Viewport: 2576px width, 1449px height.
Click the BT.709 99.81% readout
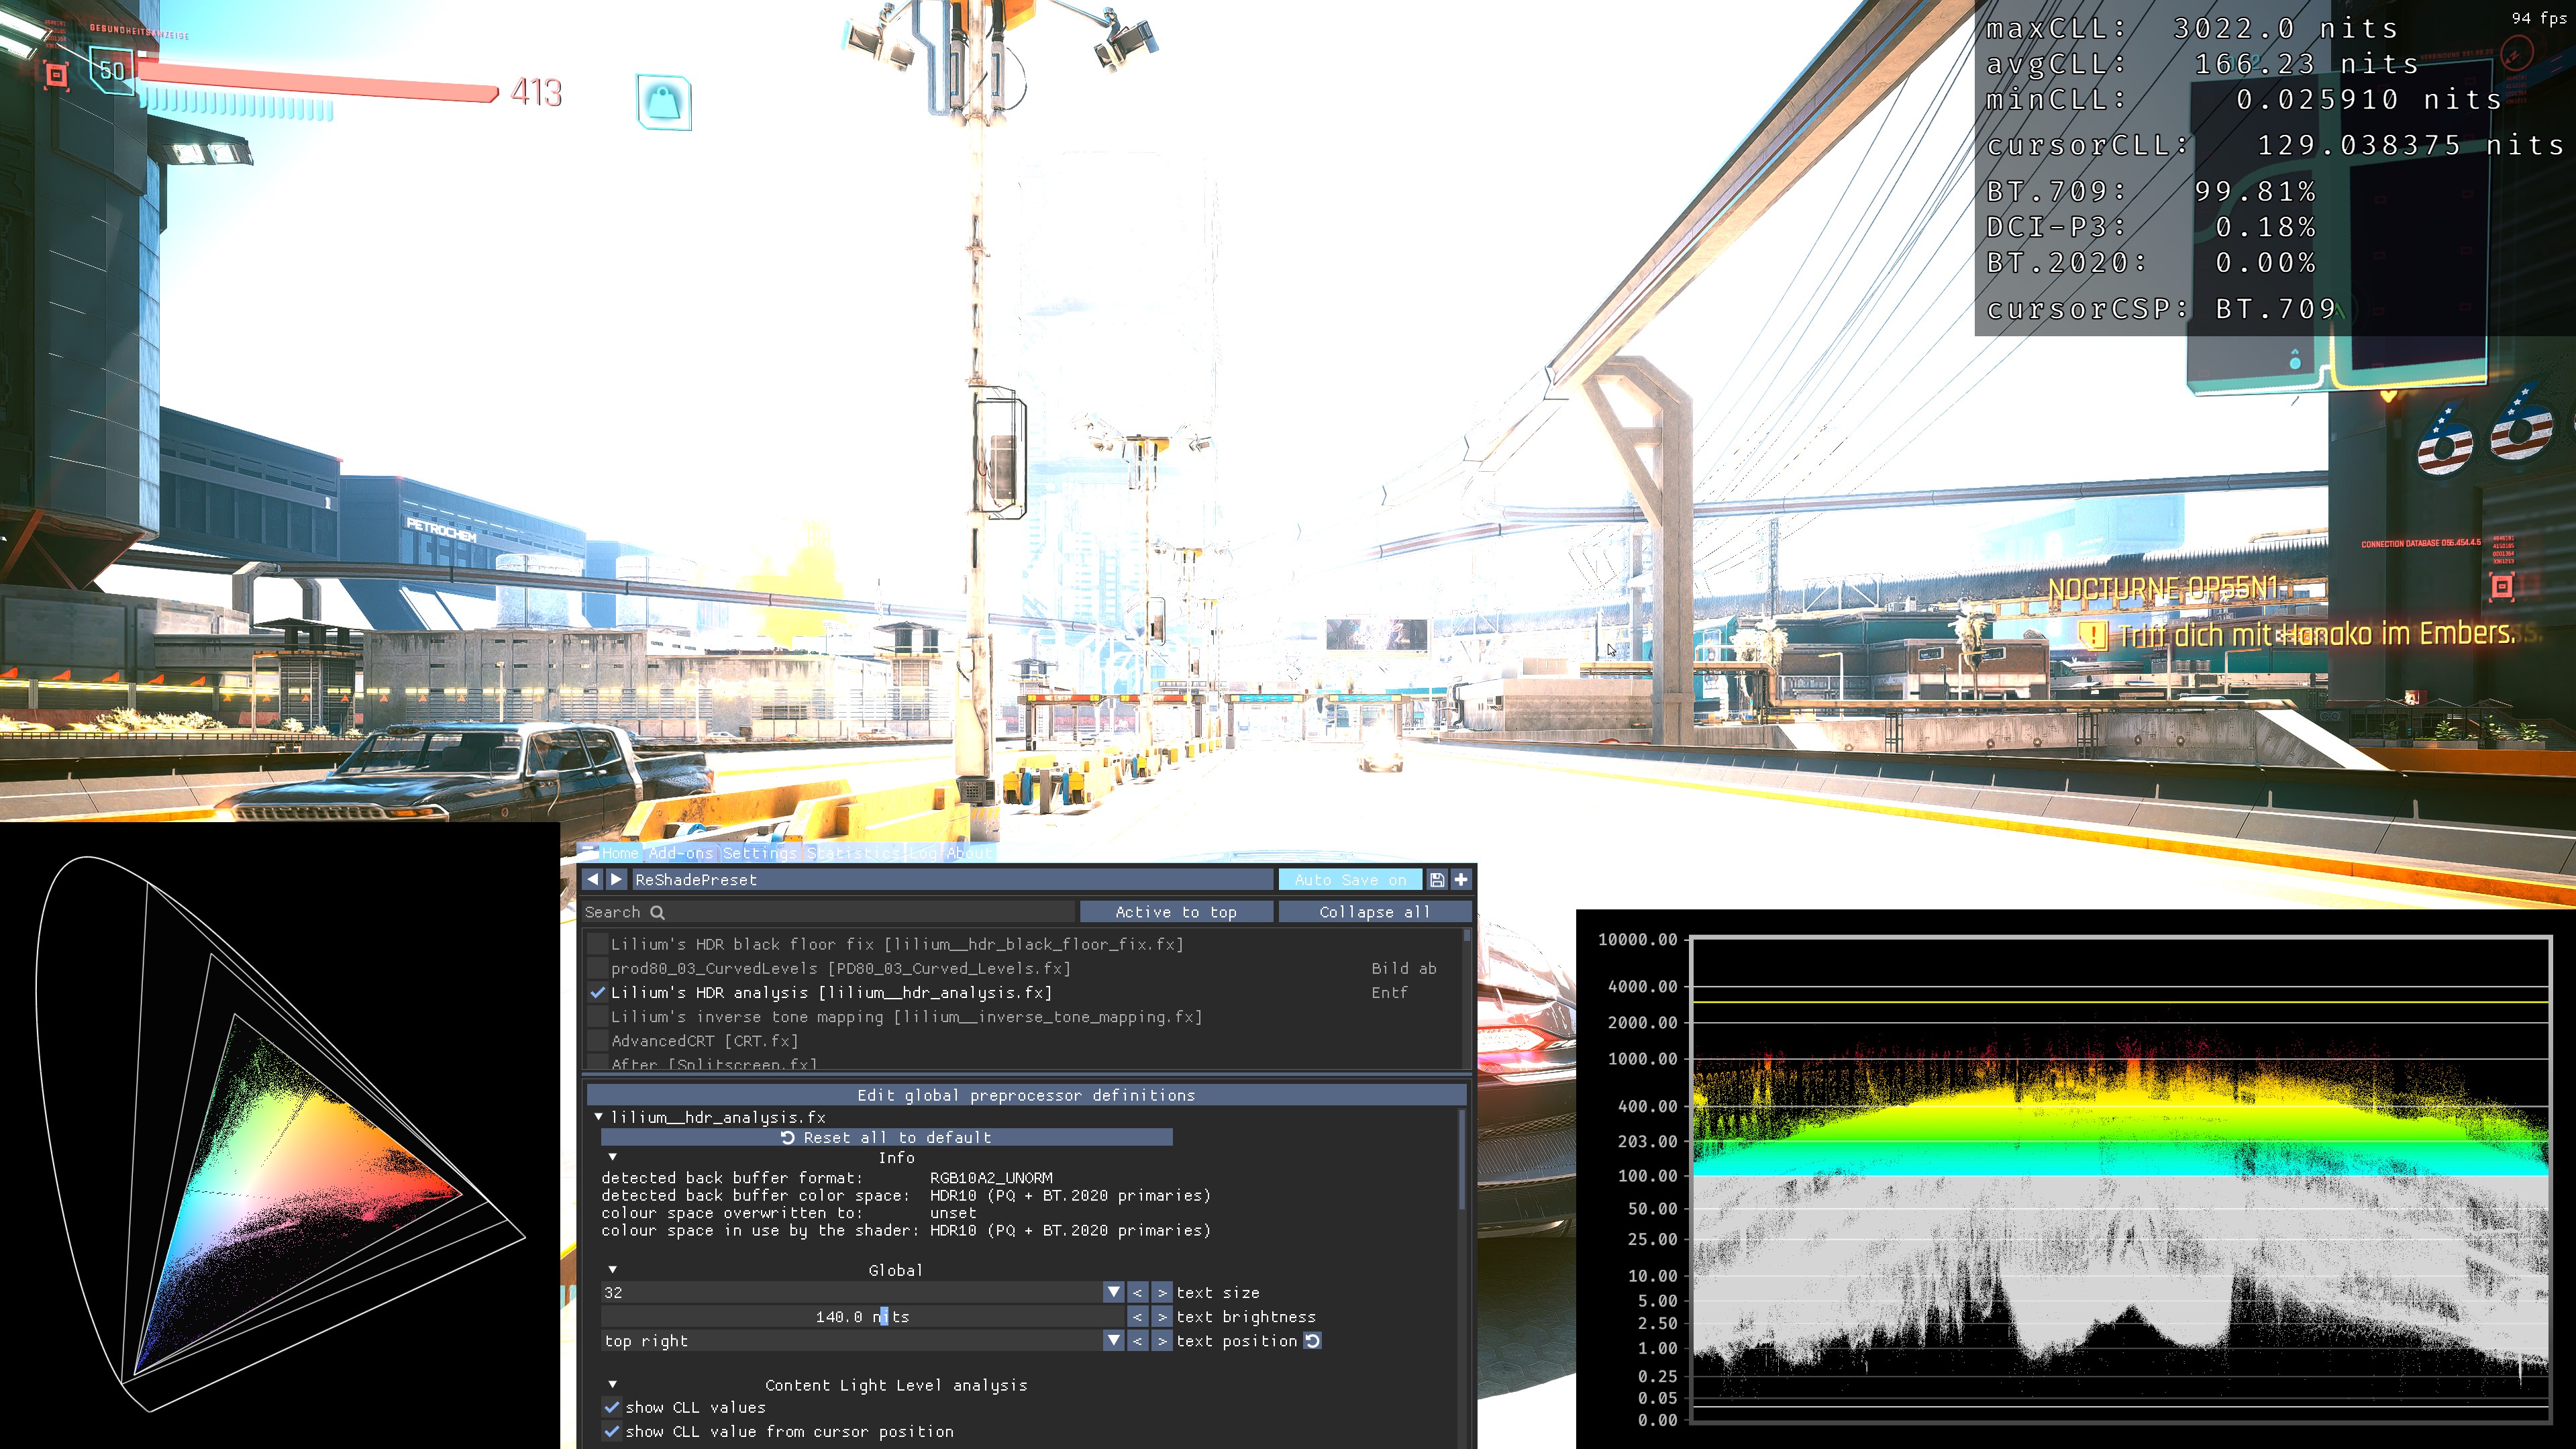coord(2151,190)
